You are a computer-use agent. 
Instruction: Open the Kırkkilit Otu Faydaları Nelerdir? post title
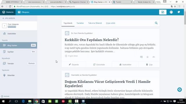(92, 40)
